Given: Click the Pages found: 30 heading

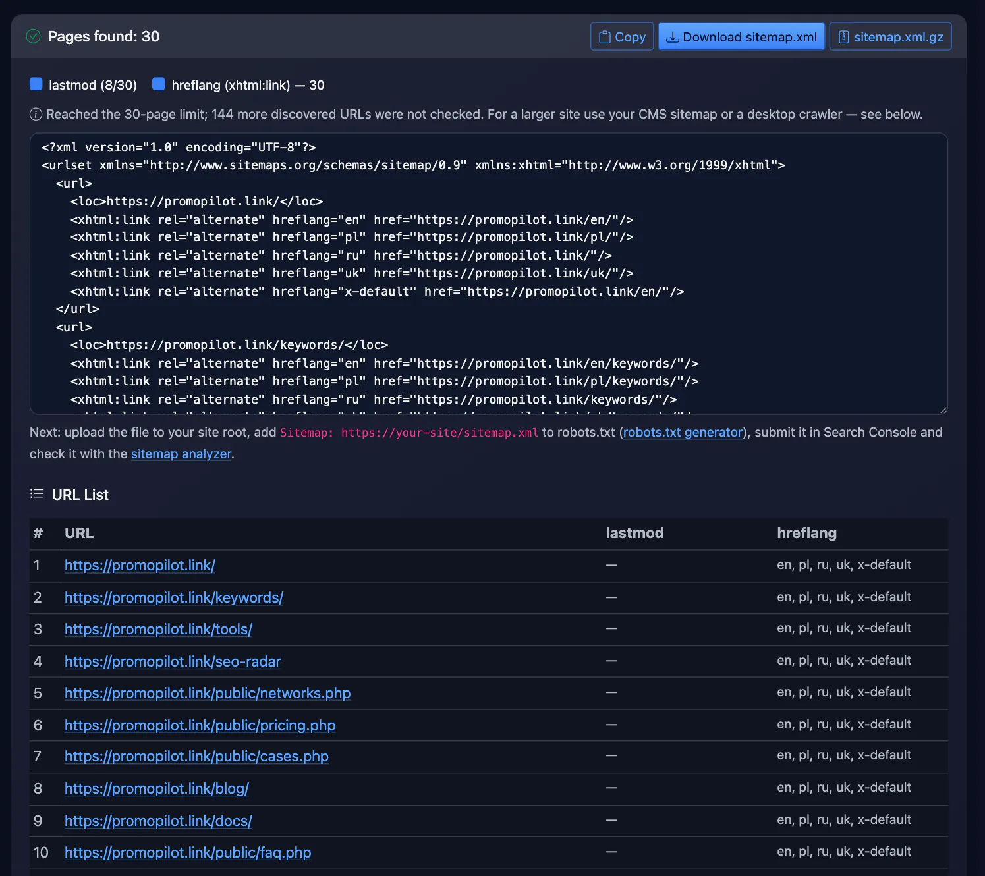Looking at the screenshot, I should (103, 36).
